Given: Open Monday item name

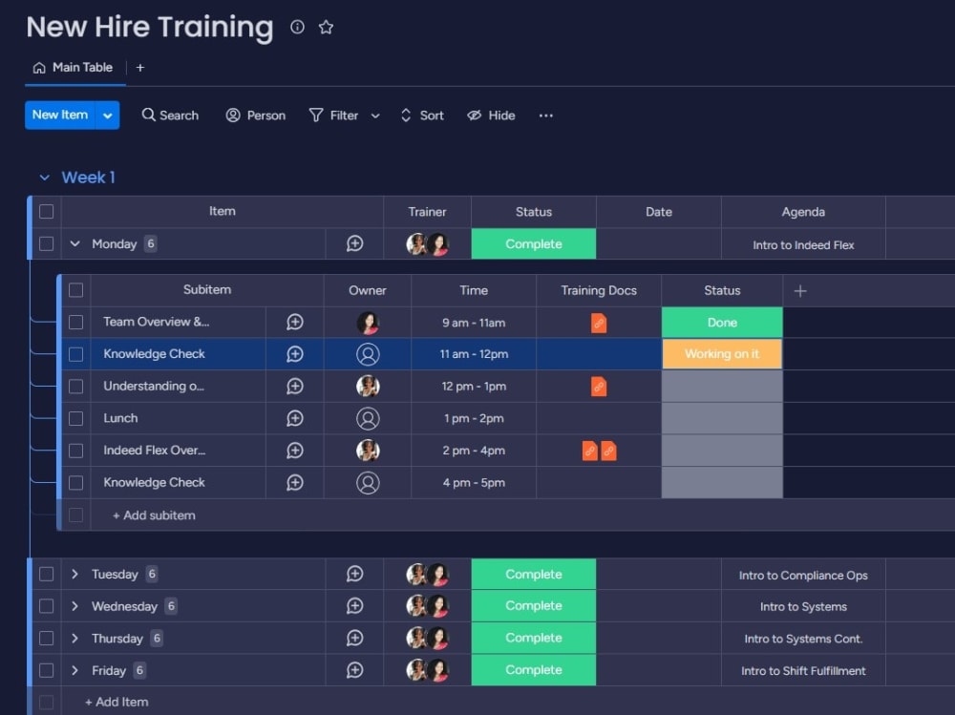Looking at the screenshot, I should click(x=114, y=243).
